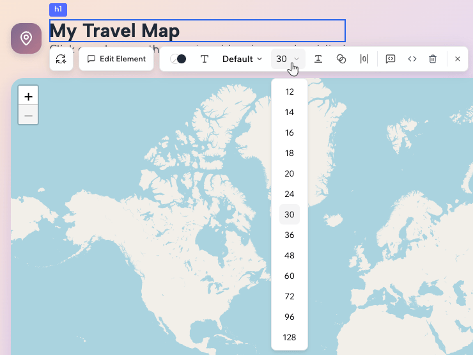The image size is (473, 355).
Task: Zoom in the map with plus
Action: pyautogui.click(x=28, y=97)
